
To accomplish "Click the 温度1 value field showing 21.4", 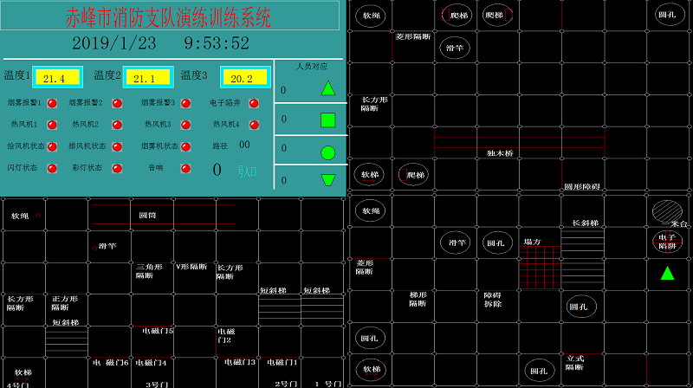I will point(57,78).
